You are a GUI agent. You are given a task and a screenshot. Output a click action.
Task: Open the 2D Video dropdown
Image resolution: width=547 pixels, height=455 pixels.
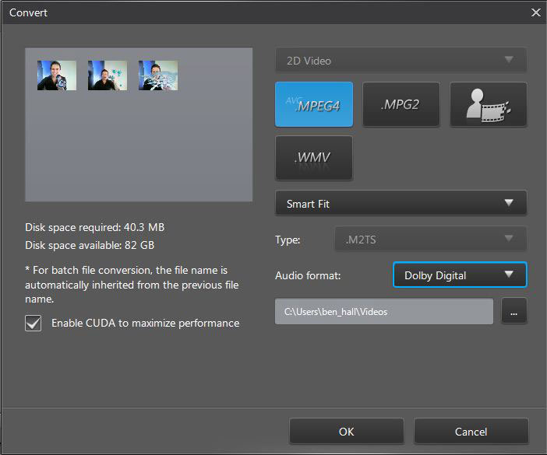pos(401,60)
